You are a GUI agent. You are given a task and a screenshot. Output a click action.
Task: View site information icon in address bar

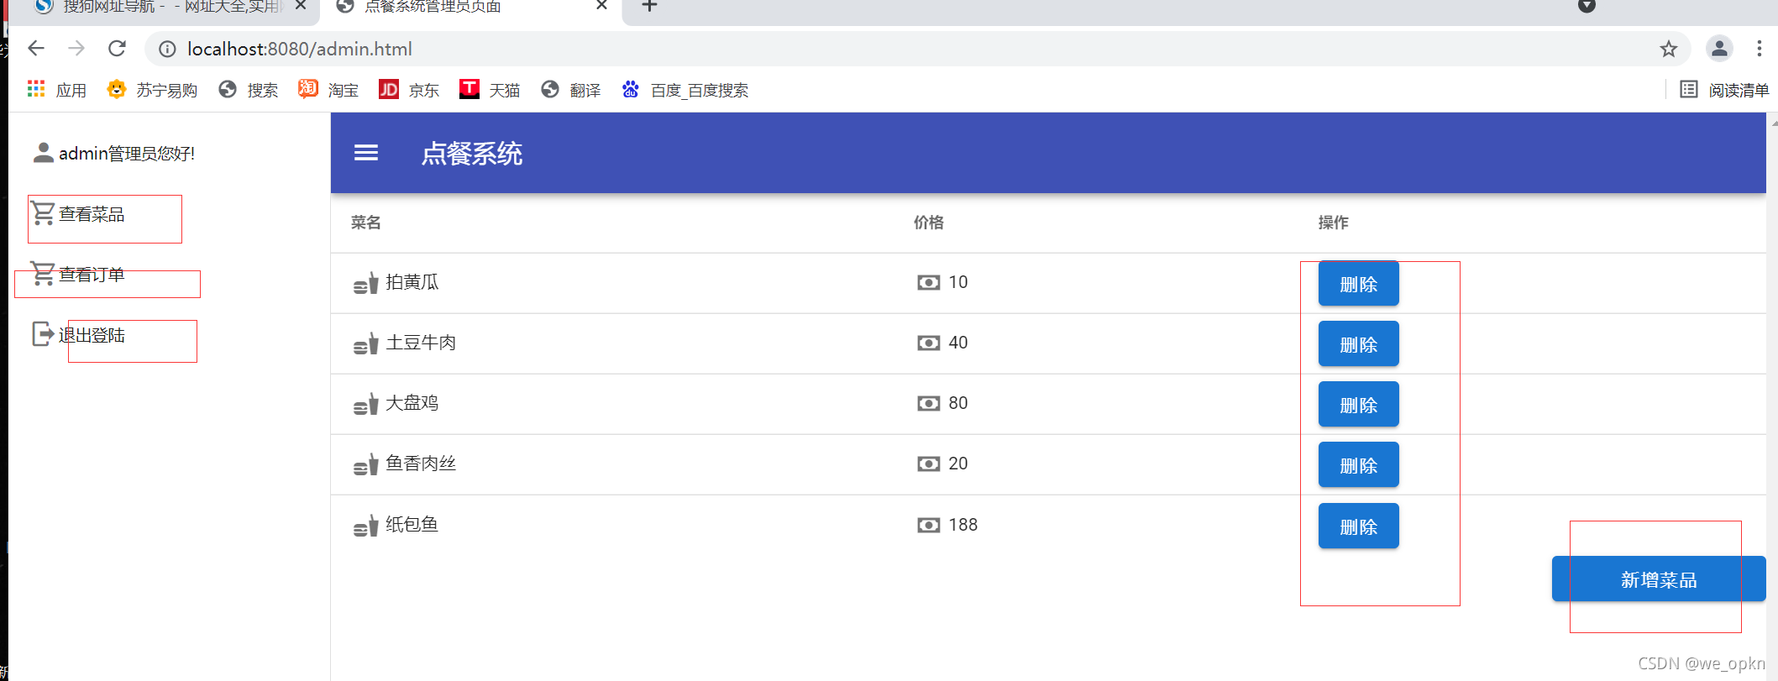(167, 49)
